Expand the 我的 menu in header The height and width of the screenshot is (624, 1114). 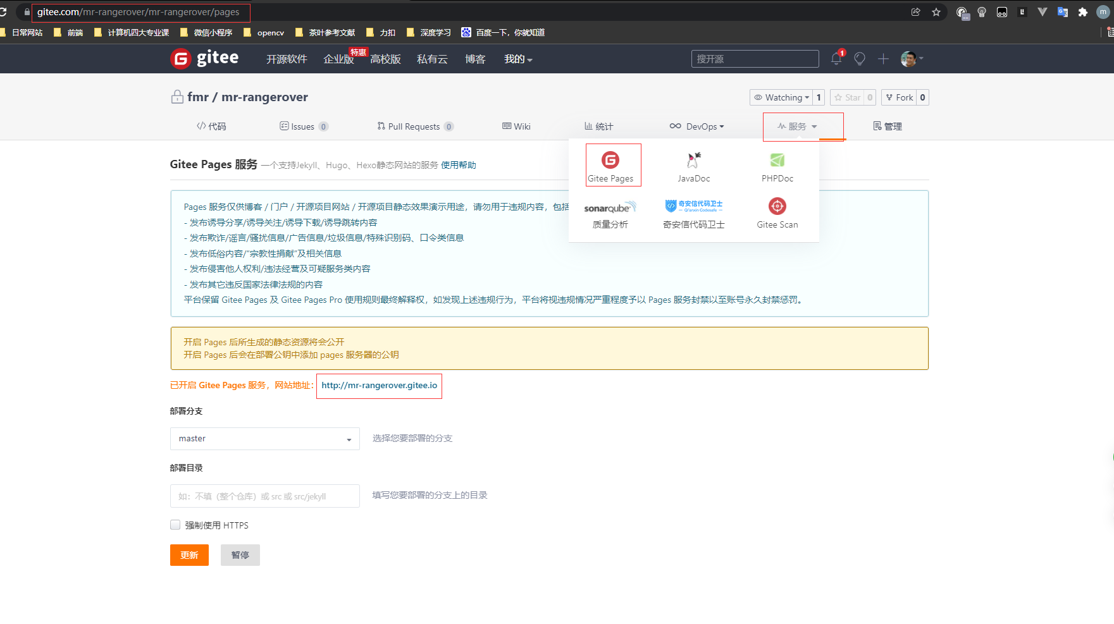(x=518, y=59)
